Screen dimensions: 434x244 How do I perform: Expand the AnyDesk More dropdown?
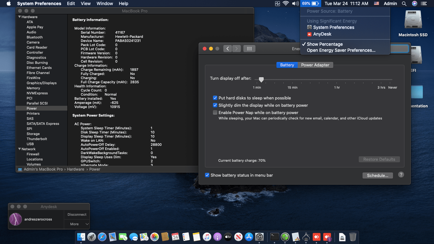77,224
